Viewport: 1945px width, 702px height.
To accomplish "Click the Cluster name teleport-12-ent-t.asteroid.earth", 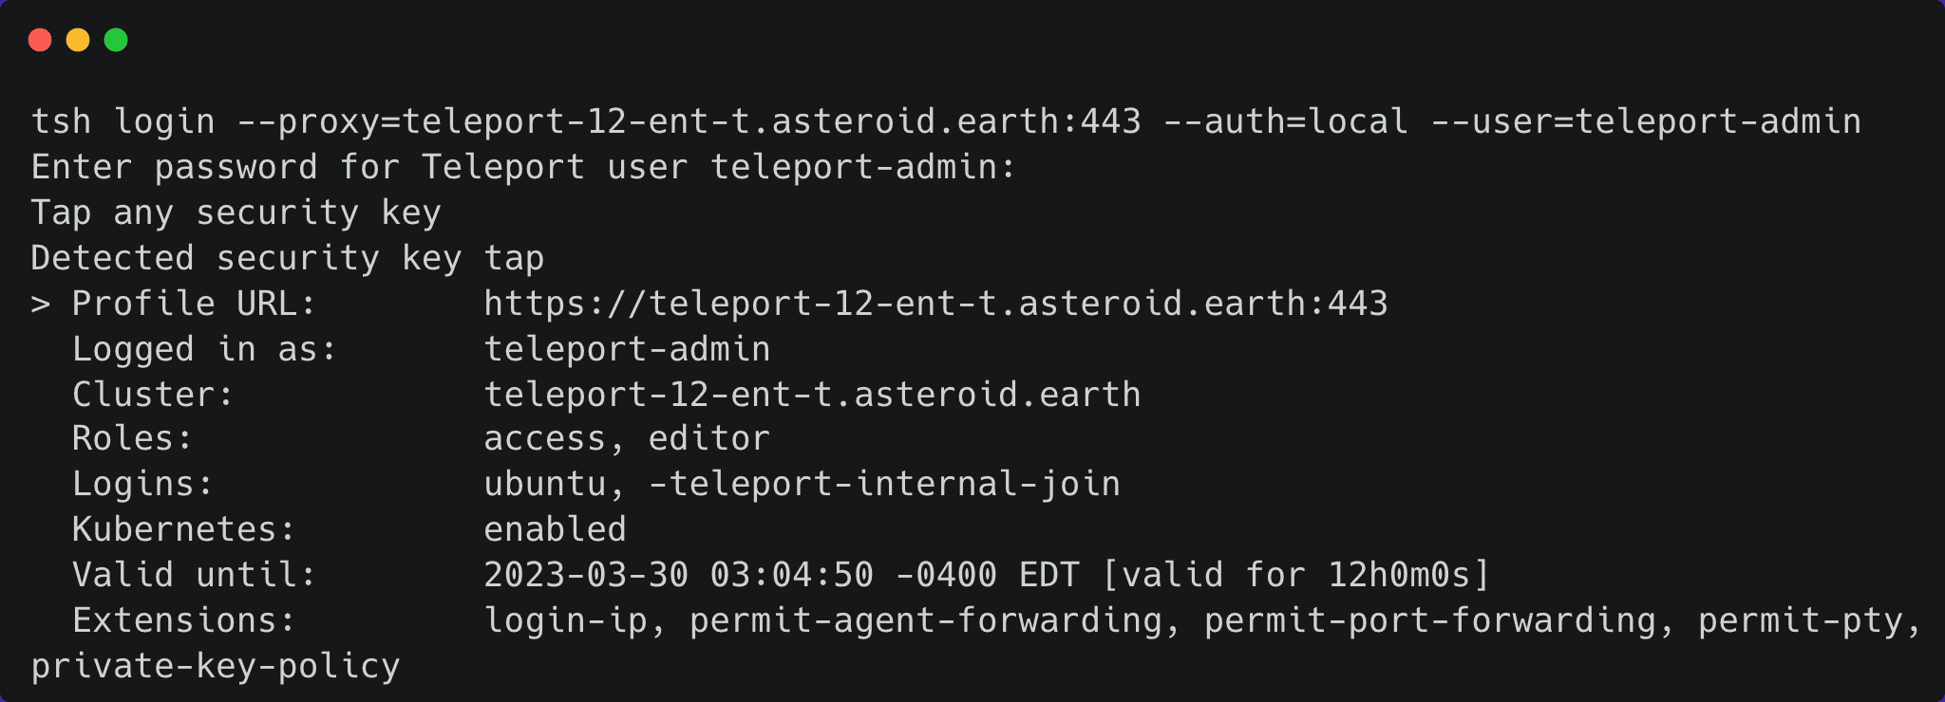I will [812, 395].
